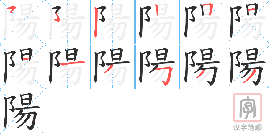This screenshot has width=270, height=134.
Task: Click the tenth step with red hook stroke
Action: click(158, 67)
